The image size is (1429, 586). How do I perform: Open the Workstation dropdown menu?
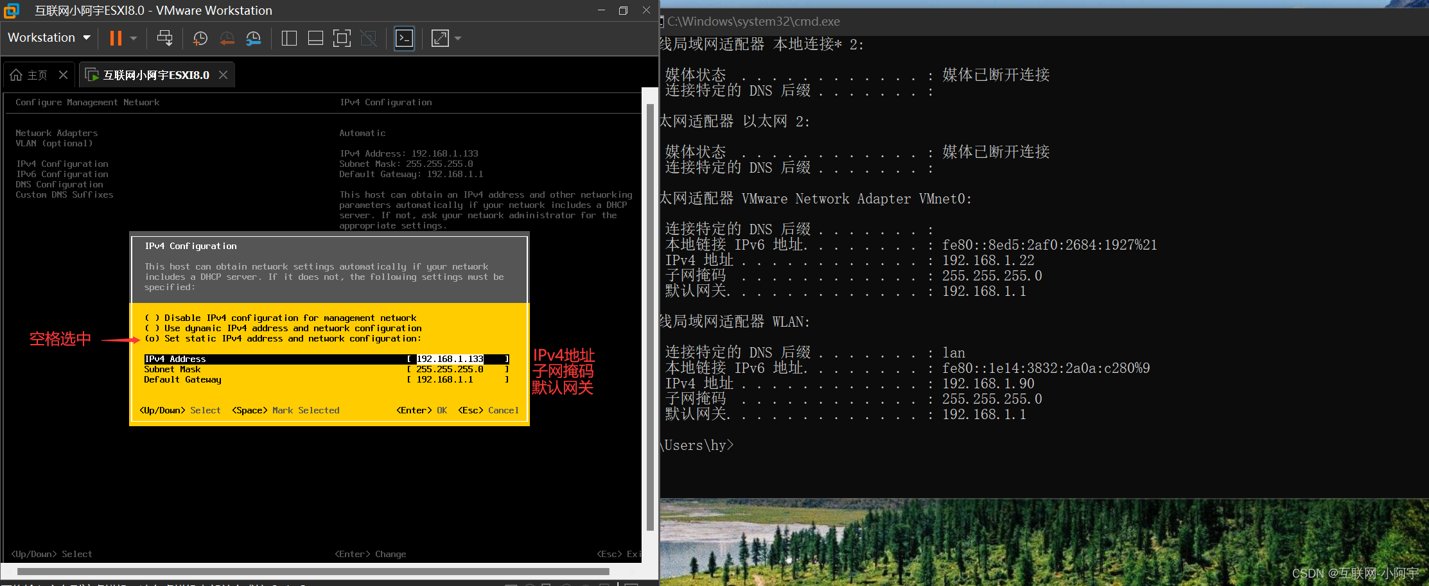coord(49,38)
